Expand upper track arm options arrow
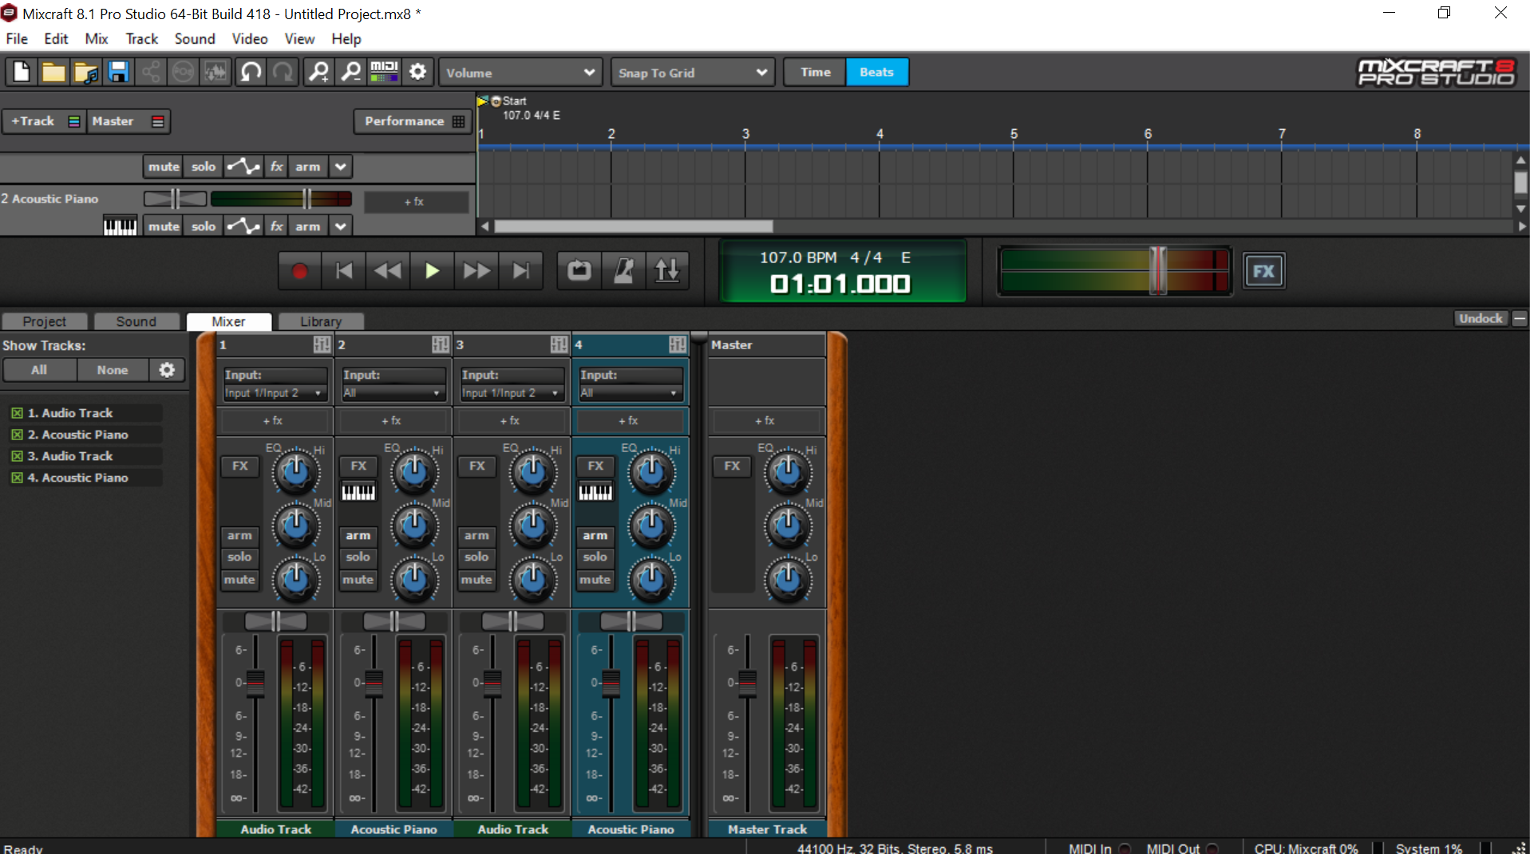Screen dimensions: 1530x854 [341, 167]
